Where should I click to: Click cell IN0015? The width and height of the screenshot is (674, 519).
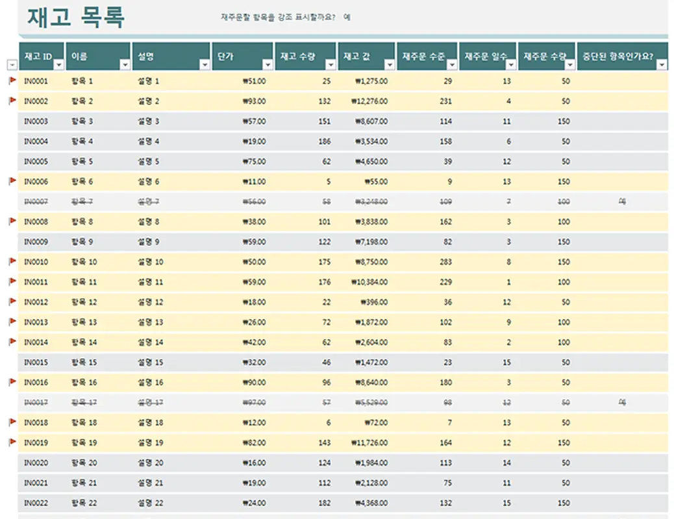tap(36, 362)
